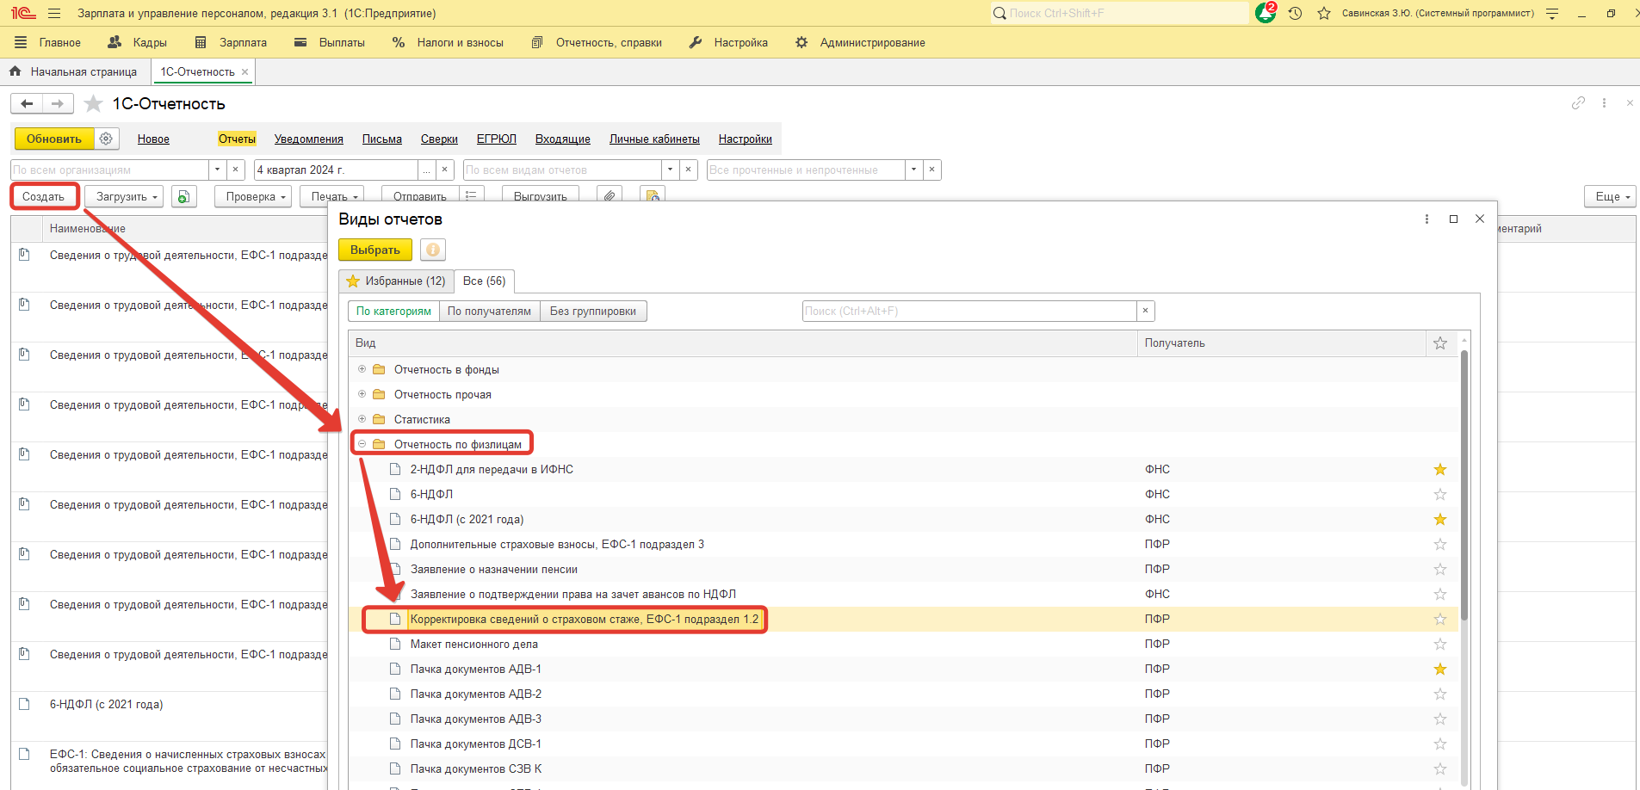Click the copy link icon
This screenshot has height=790, width=1640.
(1577, 103)
